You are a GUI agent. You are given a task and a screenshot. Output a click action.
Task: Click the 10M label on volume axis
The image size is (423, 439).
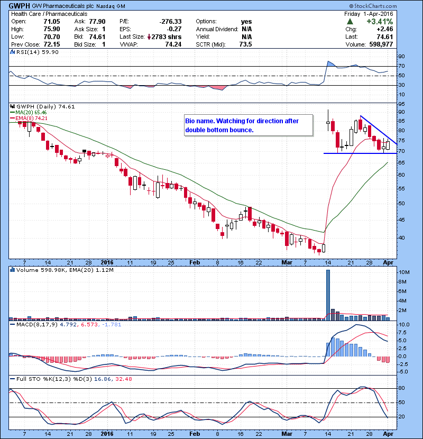tap(404, 272)
